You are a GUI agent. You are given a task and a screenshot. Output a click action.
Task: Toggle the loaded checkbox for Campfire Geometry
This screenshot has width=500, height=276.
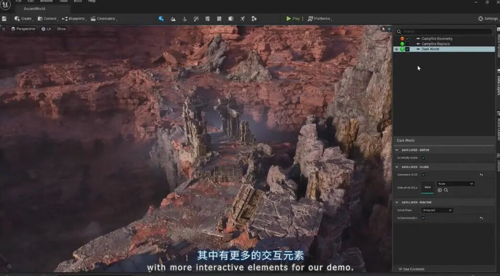[407, 39]
